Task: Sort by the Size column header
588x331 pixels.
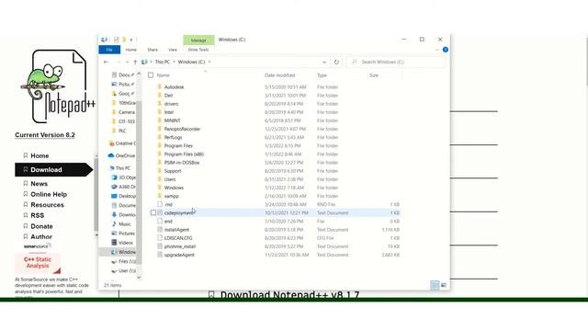Action: (x=374, y=75)
